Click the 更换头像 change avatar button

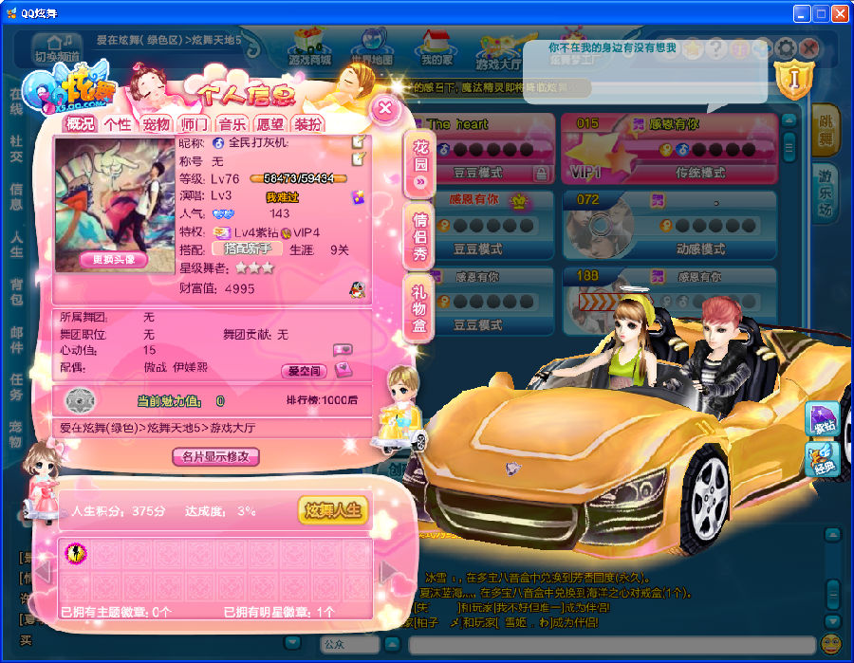click(x=114, y=260)
